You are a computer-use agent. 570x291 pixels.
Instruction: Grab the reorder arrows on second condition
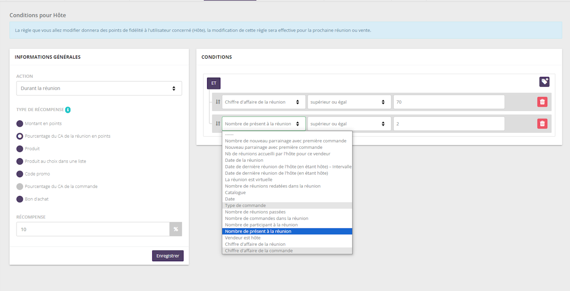pyautogui.click(x=218, y=124)
